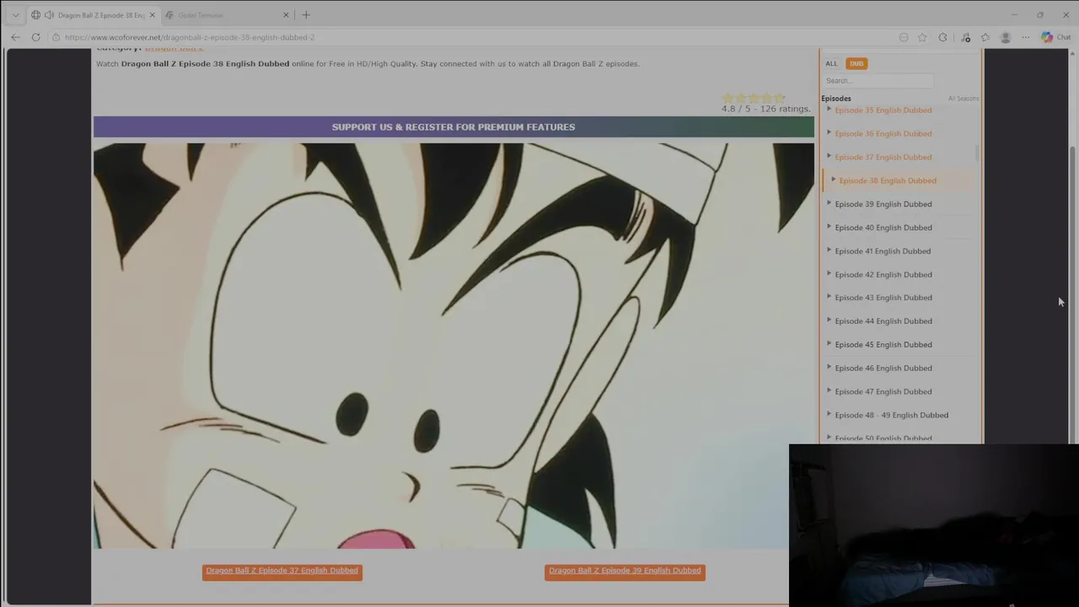
Task: Expand the arrow beside Episode 36 English Dubbed
Action: tap(829, 133)
